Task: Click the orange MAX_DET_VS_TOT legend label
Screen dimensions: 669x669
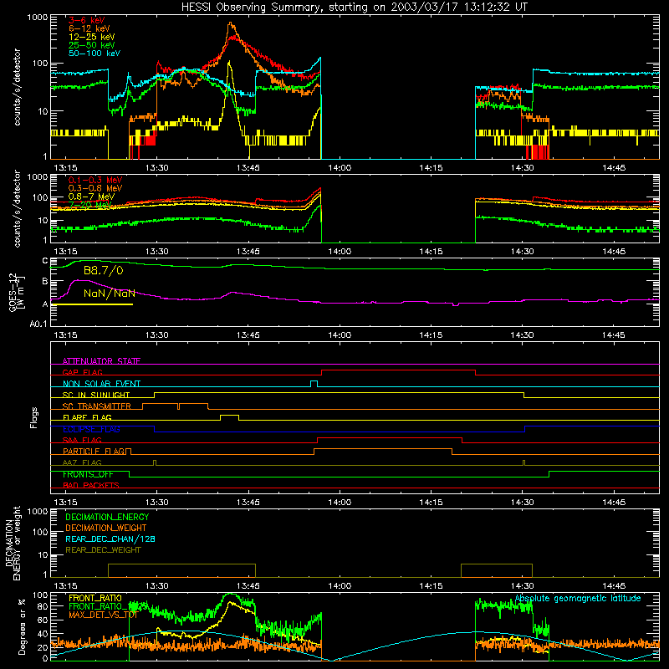Action: 103,615
